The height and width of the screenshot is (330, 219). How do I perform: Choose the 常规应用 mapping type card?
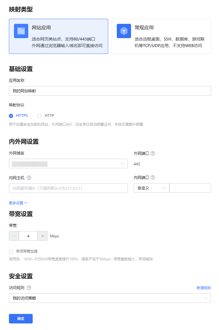point(161,36)
